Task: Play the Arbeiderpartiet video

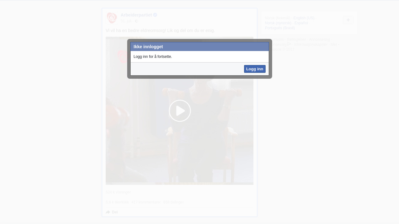Action: point(180,111)
